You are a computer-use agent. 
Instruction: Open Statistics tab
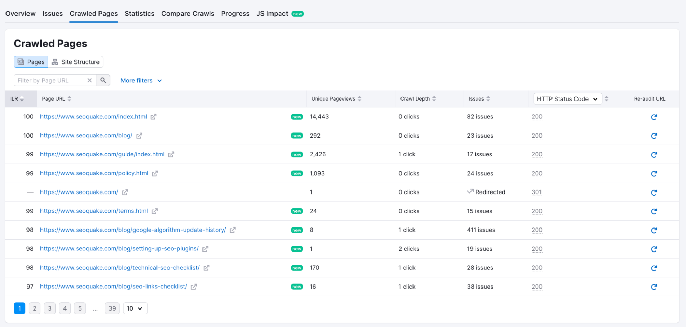pyautogui.click(x=139, y=14)
